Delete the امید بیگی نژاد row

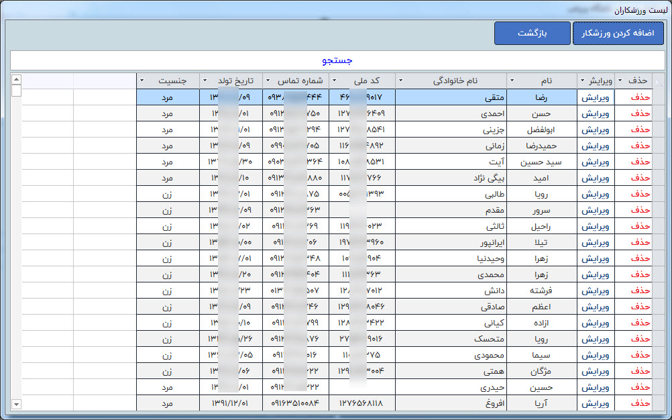(x=640, y=178)
